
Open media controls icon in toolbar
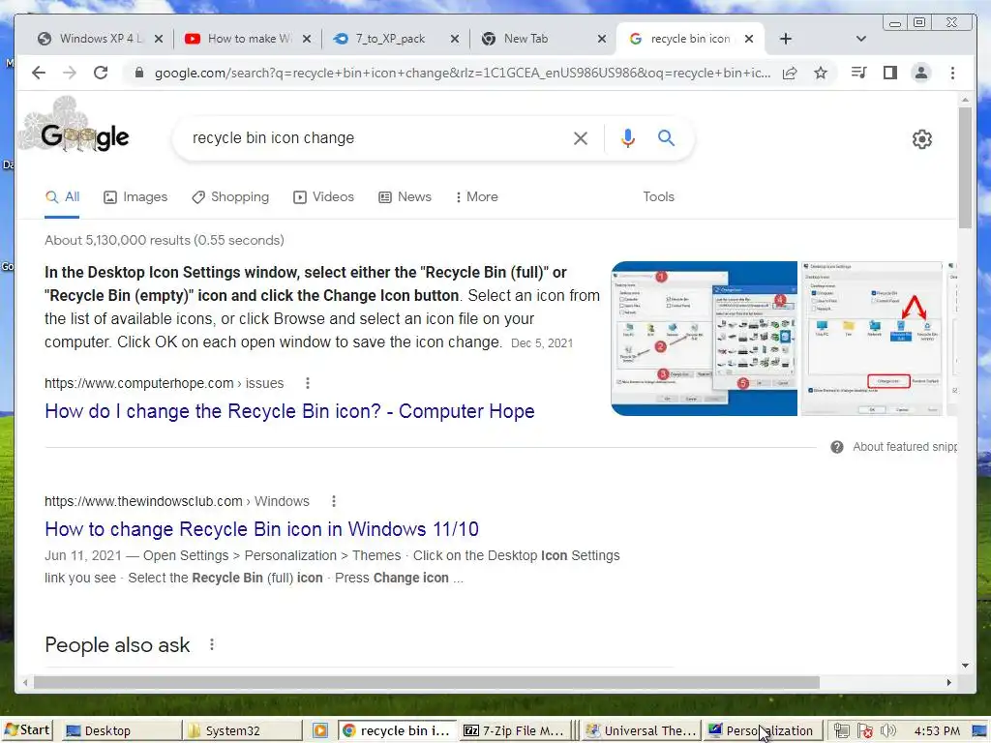(858, 73)
